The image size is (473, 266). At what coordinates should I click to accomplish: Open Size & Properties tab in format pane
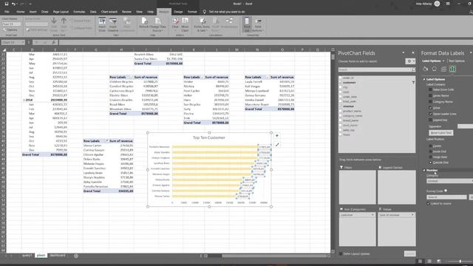click(x=443, y=69)
